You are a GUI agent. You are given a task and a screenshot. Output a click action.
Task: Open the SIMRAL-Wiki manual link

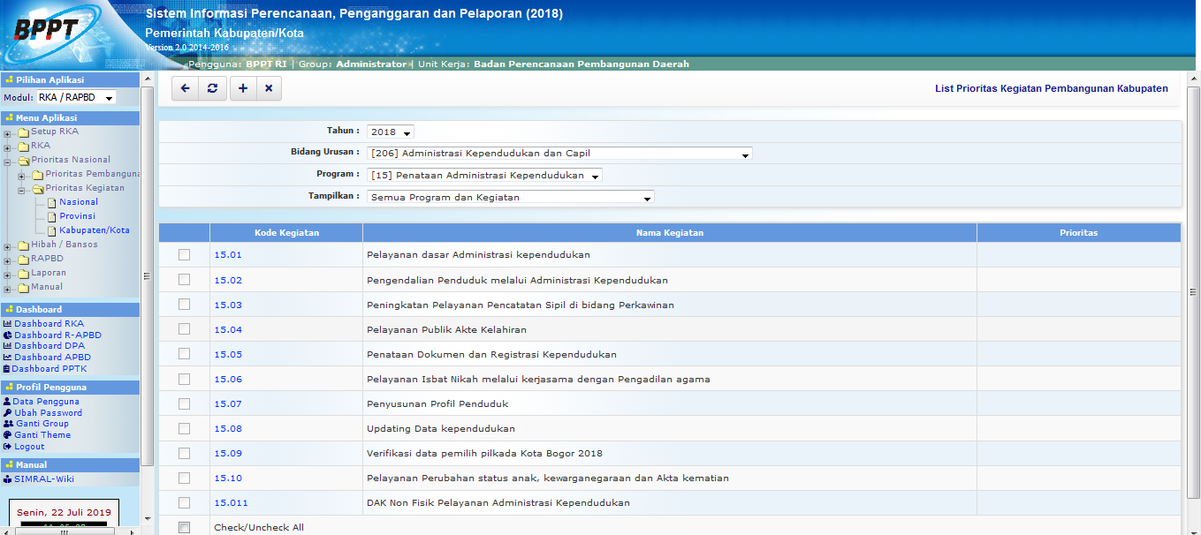tap(44, 479)
